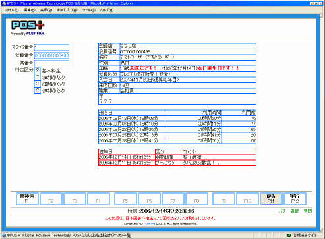325x239 pixels.
Task: Click the 会員区分 プレミア row value
Action: point(145,74)
